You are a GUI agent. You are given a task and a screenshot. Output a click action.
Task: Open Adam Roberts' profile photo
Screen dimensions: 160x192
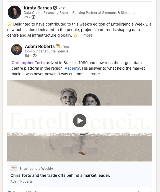click(x=17, y=50)
